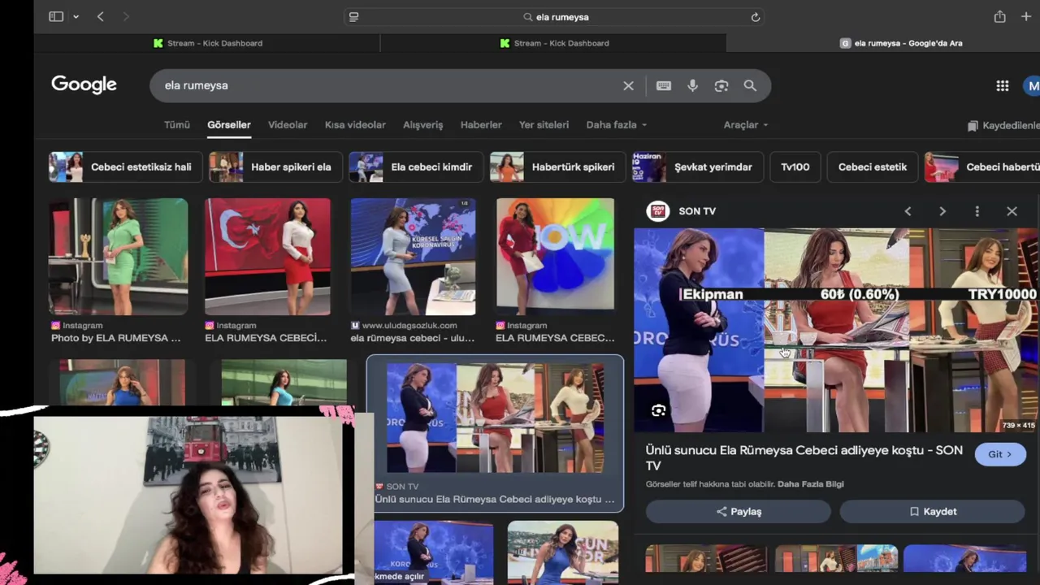Save the image with Kaydet button
The height and width of the screenshot is (585, 1040).
pyautogui.click(x=932, y=512)
